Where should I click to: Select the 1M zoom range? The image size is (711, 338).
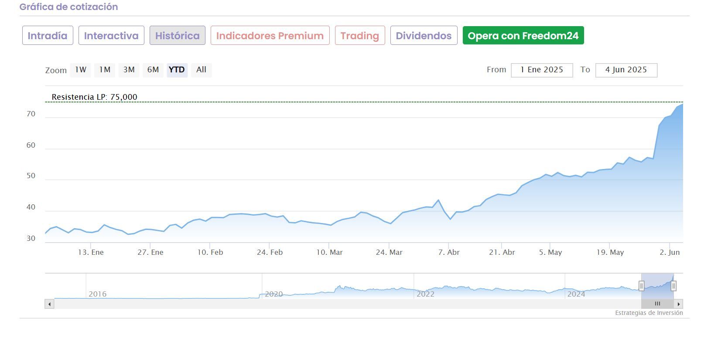tap(105, 70)
